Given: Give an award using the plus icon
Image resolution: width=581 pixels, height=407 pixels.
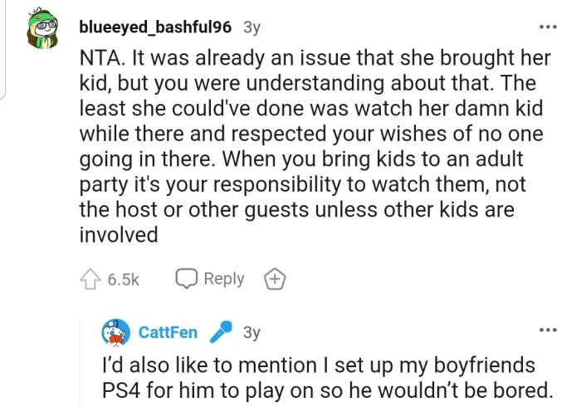Looking at the screenshot, I should [273, 280].
